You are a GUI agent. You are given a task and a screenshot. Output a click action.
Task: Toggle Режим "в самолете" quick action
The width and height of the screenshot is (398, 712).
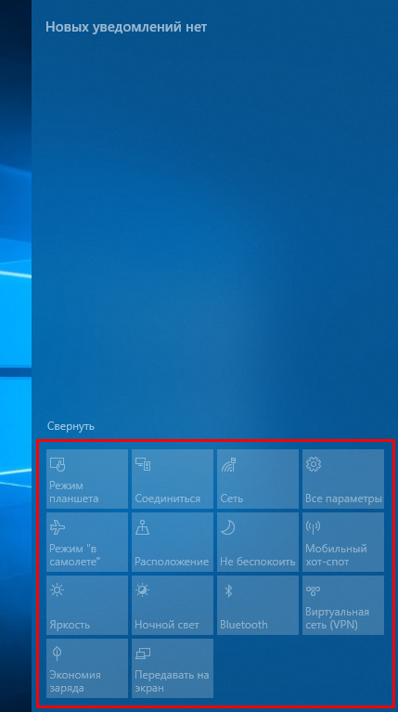(x=87, y=542)
